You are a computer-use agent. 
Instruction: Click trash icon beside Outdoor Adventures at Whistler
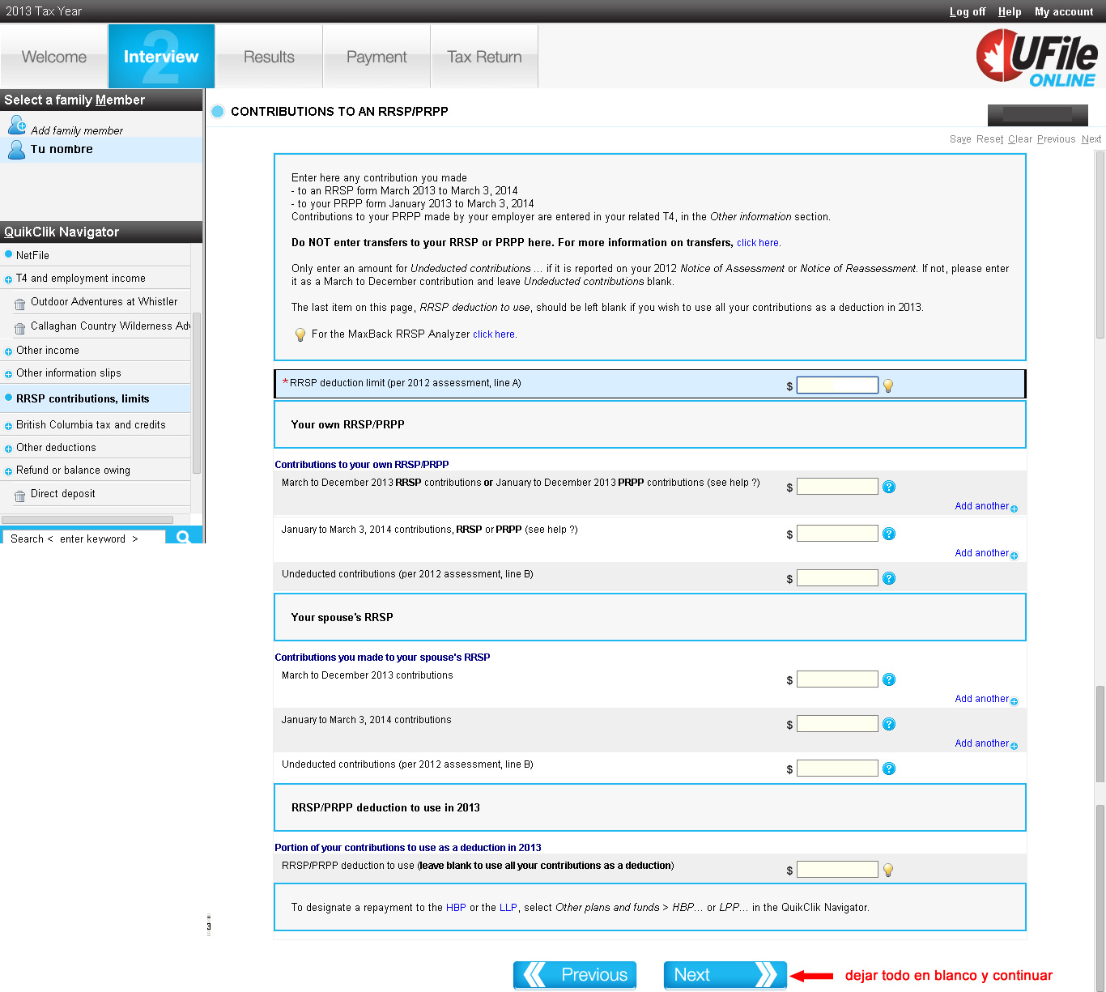(19, 304)
